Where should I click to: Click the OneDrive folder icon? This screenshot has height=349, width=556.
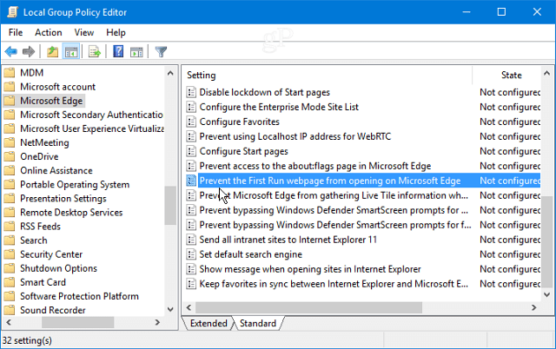click(x=10, y=156)
